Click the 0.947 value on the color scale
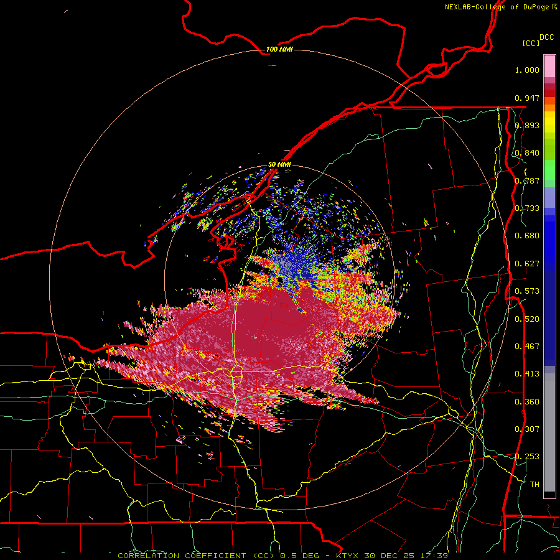Image resolution: width=560 pixels, height=560 pixels. [527, 98]
